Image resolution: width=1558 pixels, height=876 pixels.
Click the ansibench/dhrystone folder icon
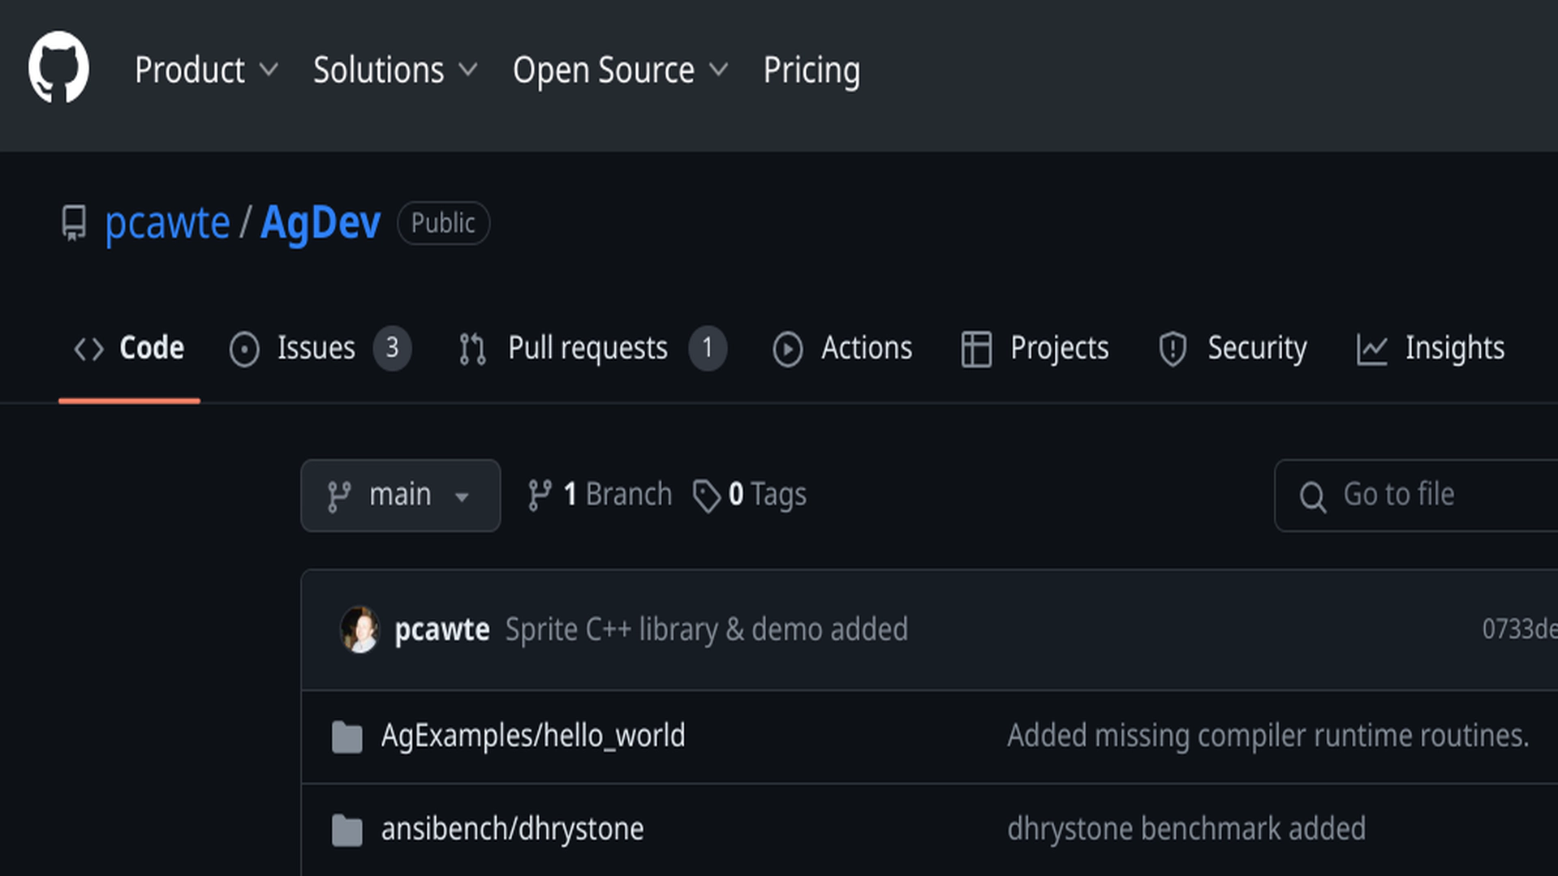347,830
